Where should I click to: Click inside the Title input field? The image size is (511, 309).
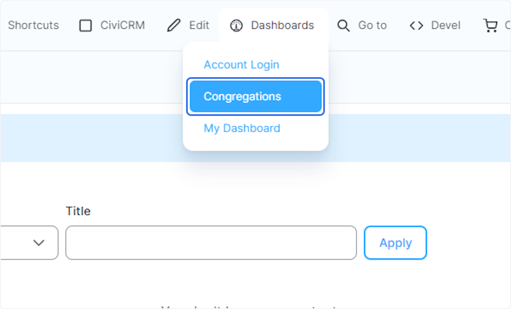point(211,243)
